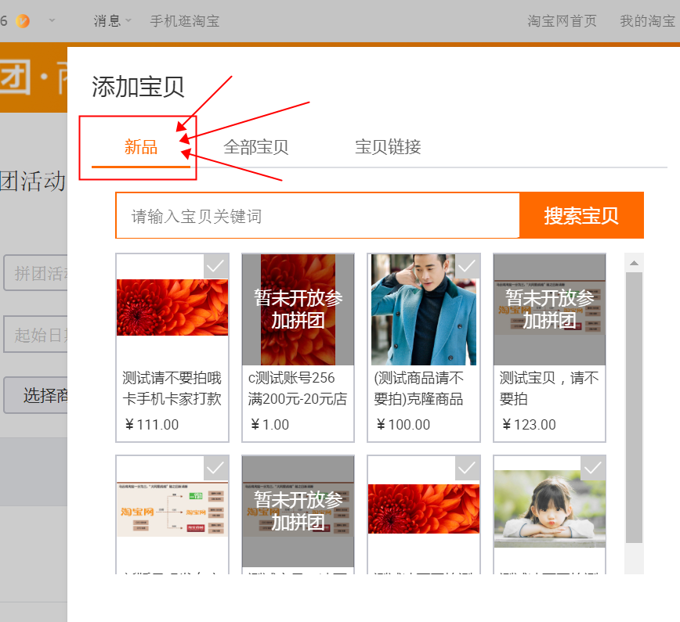Open the 宝贝链接 tab
Screen dimensions: 680x622
point(388,146)
